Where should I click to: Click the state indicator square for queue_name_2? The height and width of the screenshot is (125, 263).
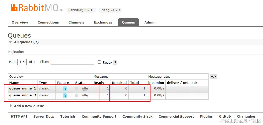point(77,95)
